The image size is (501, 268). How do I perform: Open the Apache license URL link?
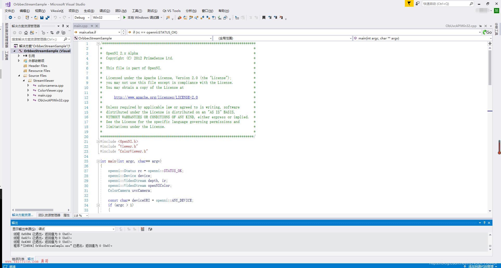(156, 98)
